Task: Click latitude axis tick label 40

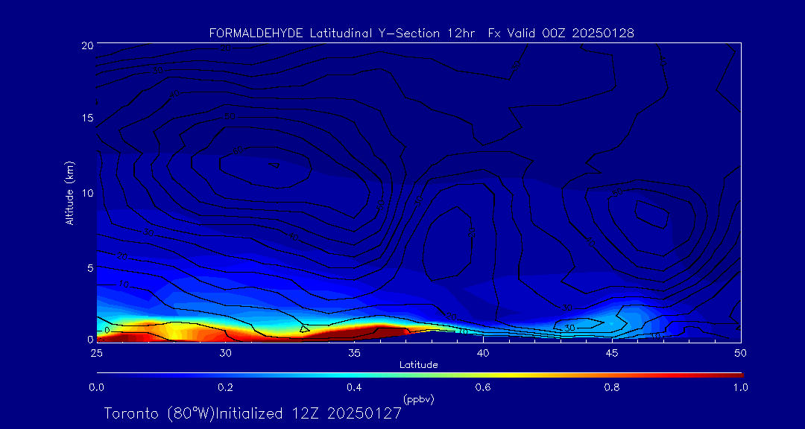Action: pos(482,353)
